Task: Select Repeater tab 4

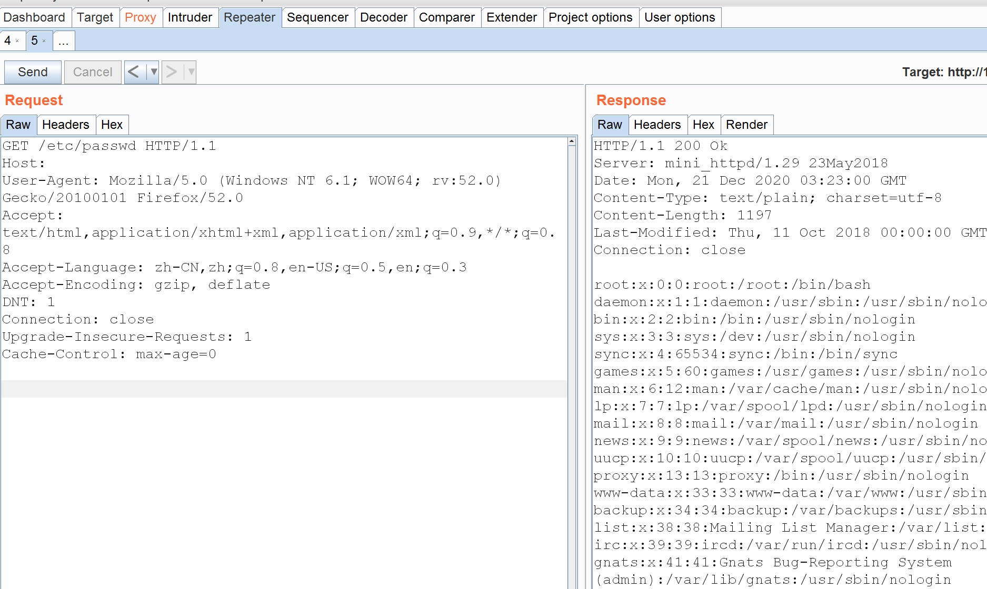Action: pos(7,40)
